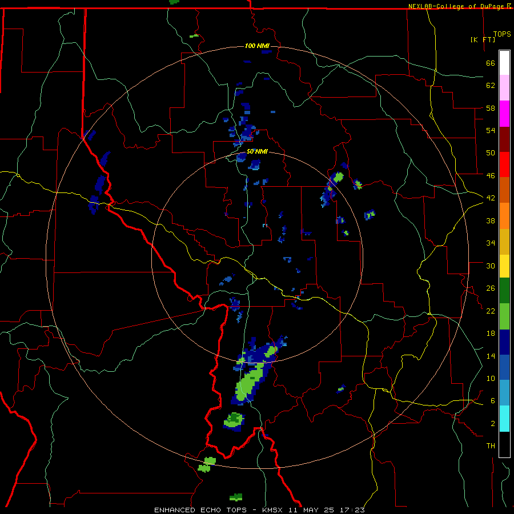Click the bright red legend swatch
Viewport: 514px width, 514px height.
(504, 164)
